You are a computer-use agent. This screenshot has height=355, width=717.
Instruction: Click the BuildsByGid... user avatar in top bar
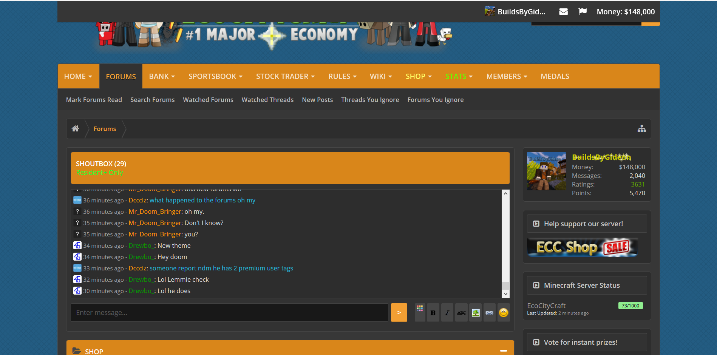click(490, 11)
